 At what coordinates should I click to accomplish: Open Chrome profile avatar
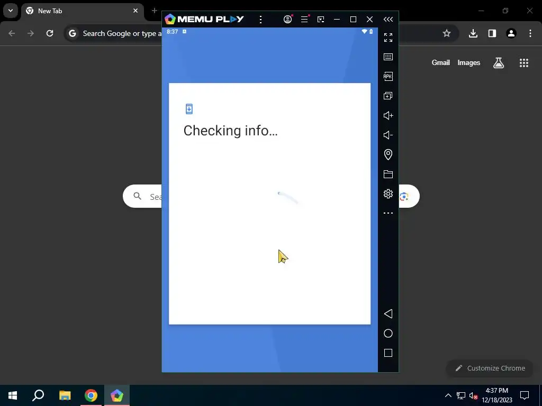pos(511,33)
